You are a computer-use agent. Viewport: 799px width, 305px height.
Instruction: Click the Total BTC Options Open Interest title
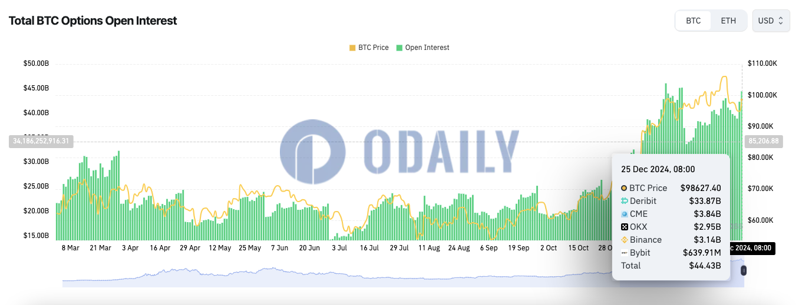point(93,21)
